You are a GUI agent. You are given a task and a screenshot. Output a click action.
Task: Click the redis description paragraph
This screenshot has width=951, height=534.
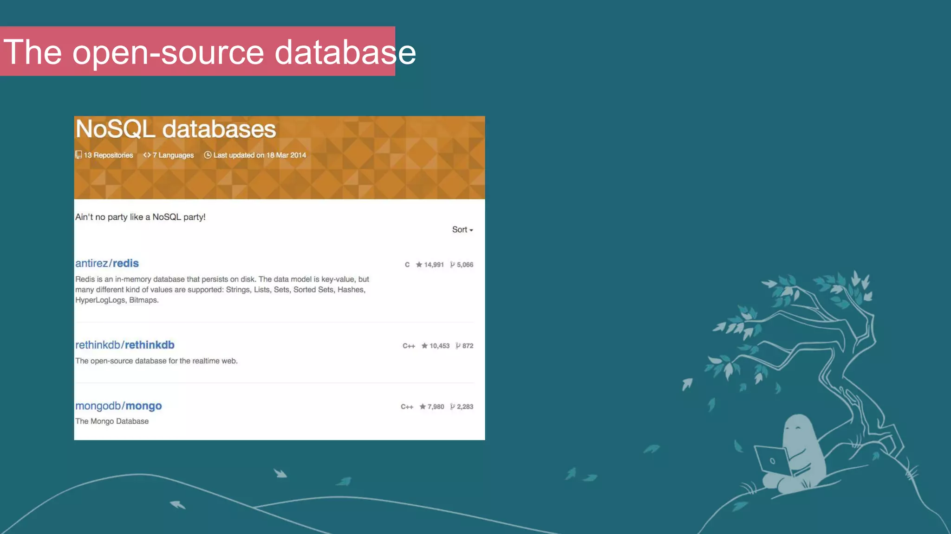(x=222, y=290)
